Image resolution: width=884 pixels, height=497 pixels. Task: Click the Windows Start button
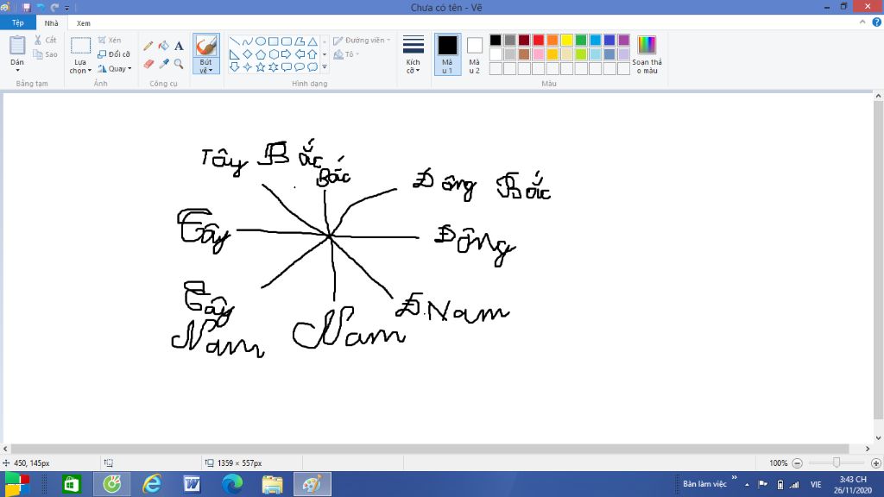(x=17, y=484)
